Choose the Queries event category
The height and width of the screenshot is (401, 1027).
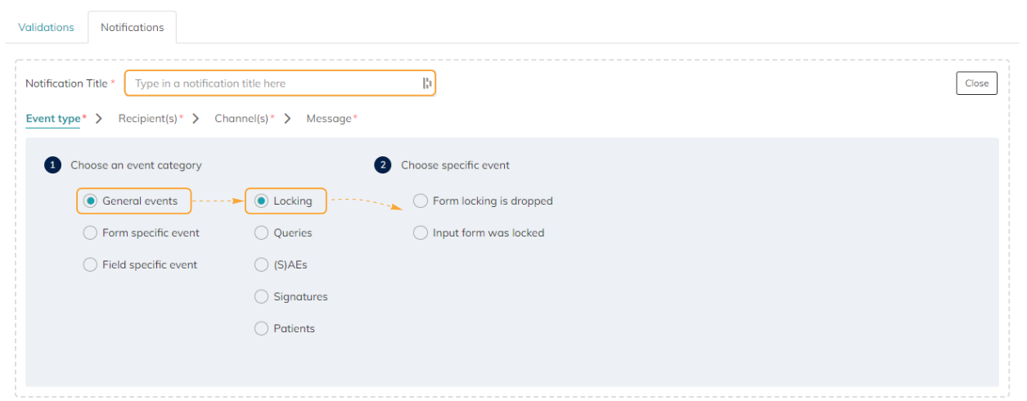[261, 232]
